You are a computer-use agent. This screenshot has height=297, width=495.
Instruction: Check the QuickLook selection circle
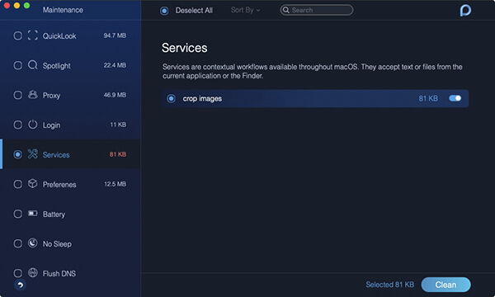click(x=17, y=35)
